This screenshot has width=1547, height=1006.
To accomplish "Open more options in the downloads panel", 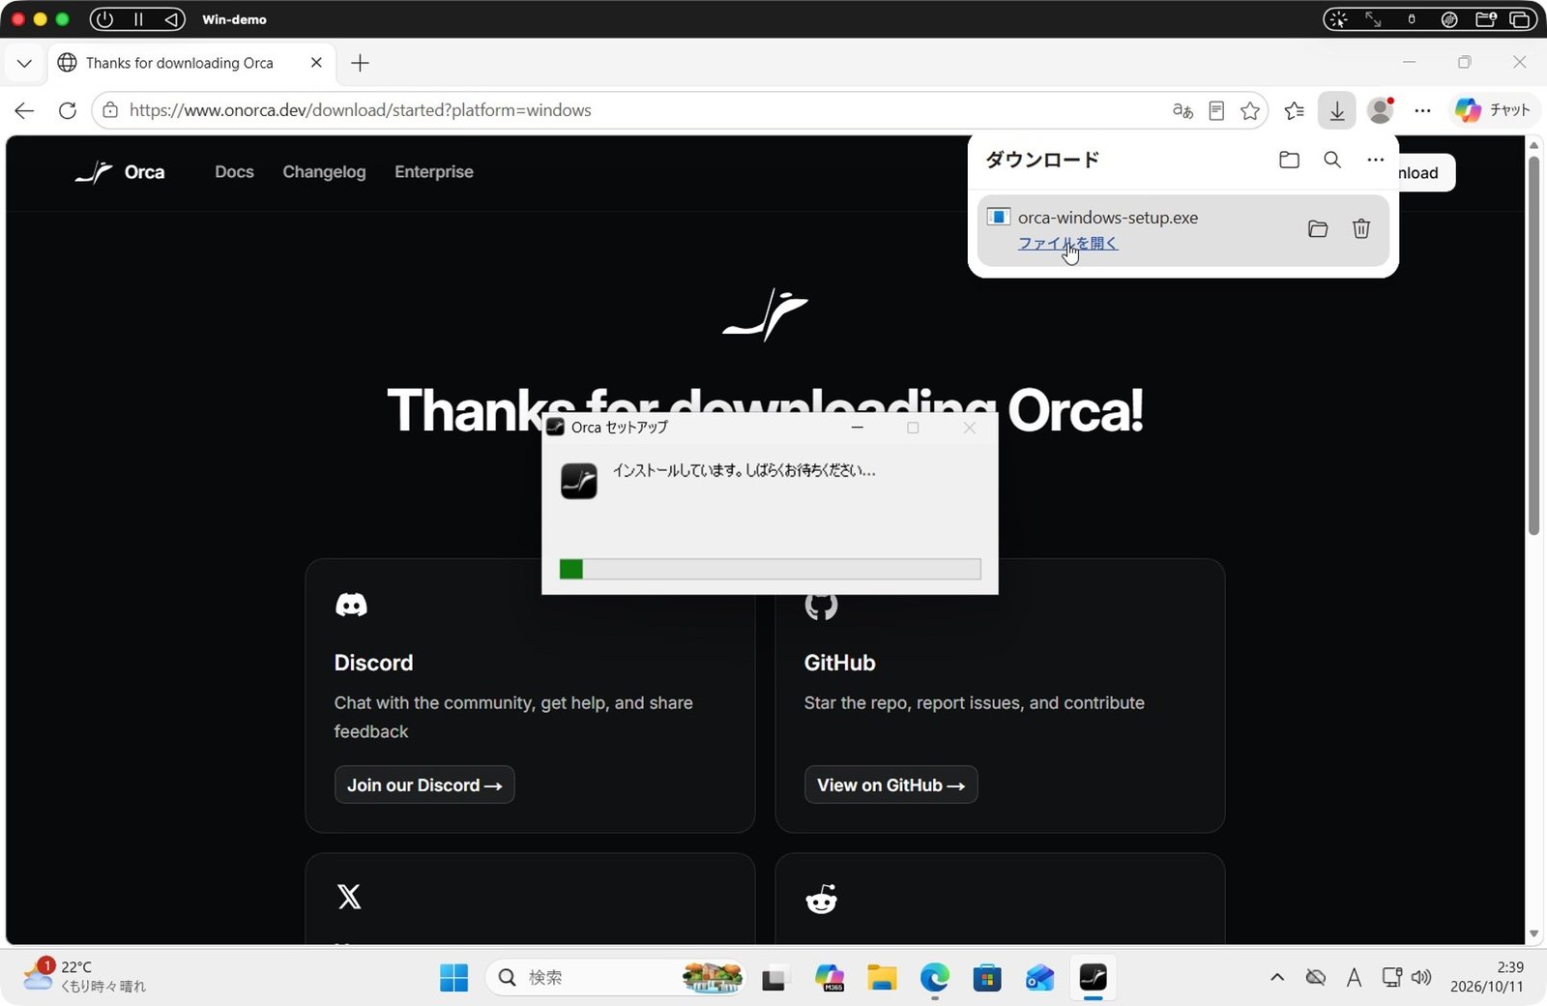I will click(1375, 160).
